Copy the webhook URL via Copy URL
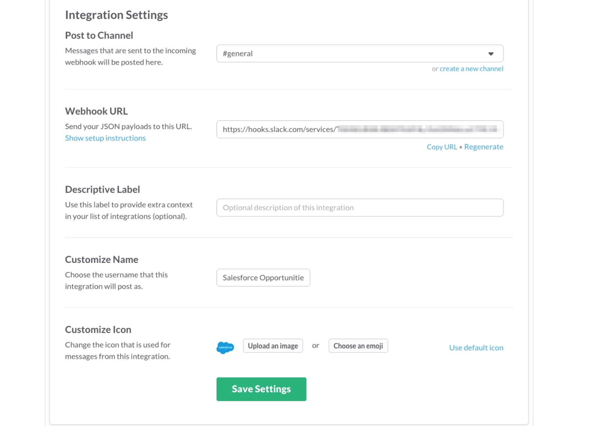This screenshot has width=609, height=426. click(x=441, y=147)
